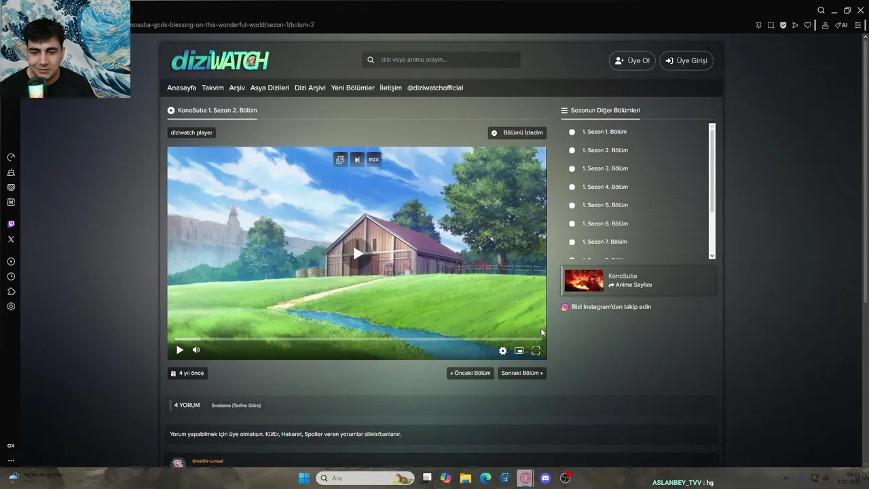Open the GX Mods striped icon
Image resolution: width=869 pixels, height=489 pixels.
[x=11, y=187]
